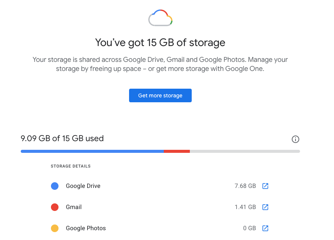Image resolution: width=334 pixels, height=240 pixels.
Task: Click the 7.68 GB Drive usage value
Action: tap(245, 186)
